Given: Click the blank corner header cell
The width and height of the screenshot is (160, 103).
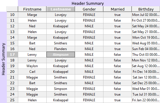Looking at the screenshot, I should (x=13, y=9).
